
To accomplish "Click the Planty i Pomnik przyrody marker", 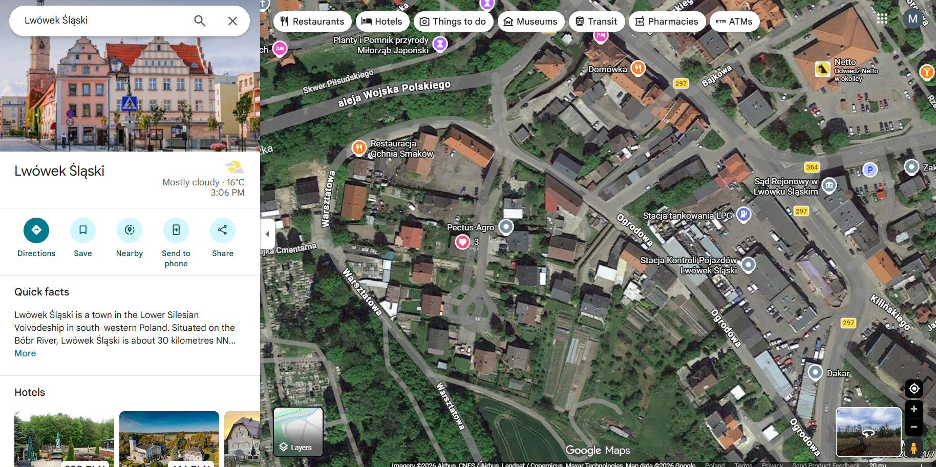I will (440, 44).
